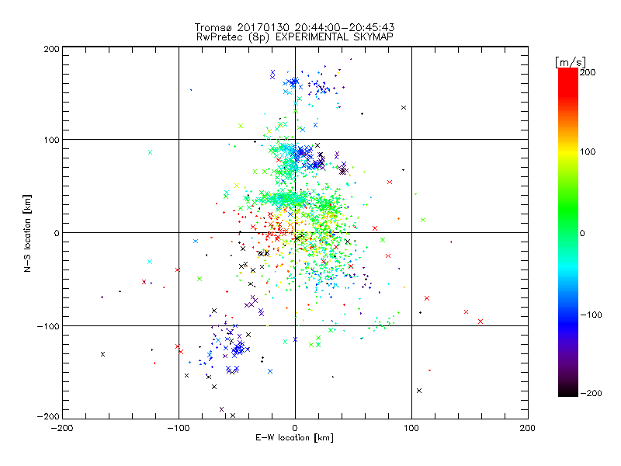Viewport: 621px width, 466px height.
Task: Click the N-S axis "-100" tick label
Action: (48, 326)
